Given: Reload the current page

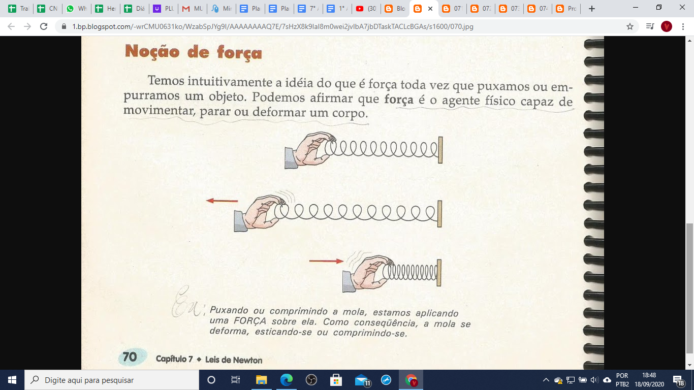Looking at the screenshot, I should pyautogui.click(x=44, y=26).
